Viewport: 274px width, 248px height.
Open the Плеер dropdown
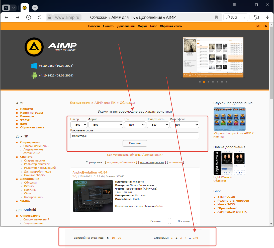coord(79,125)
